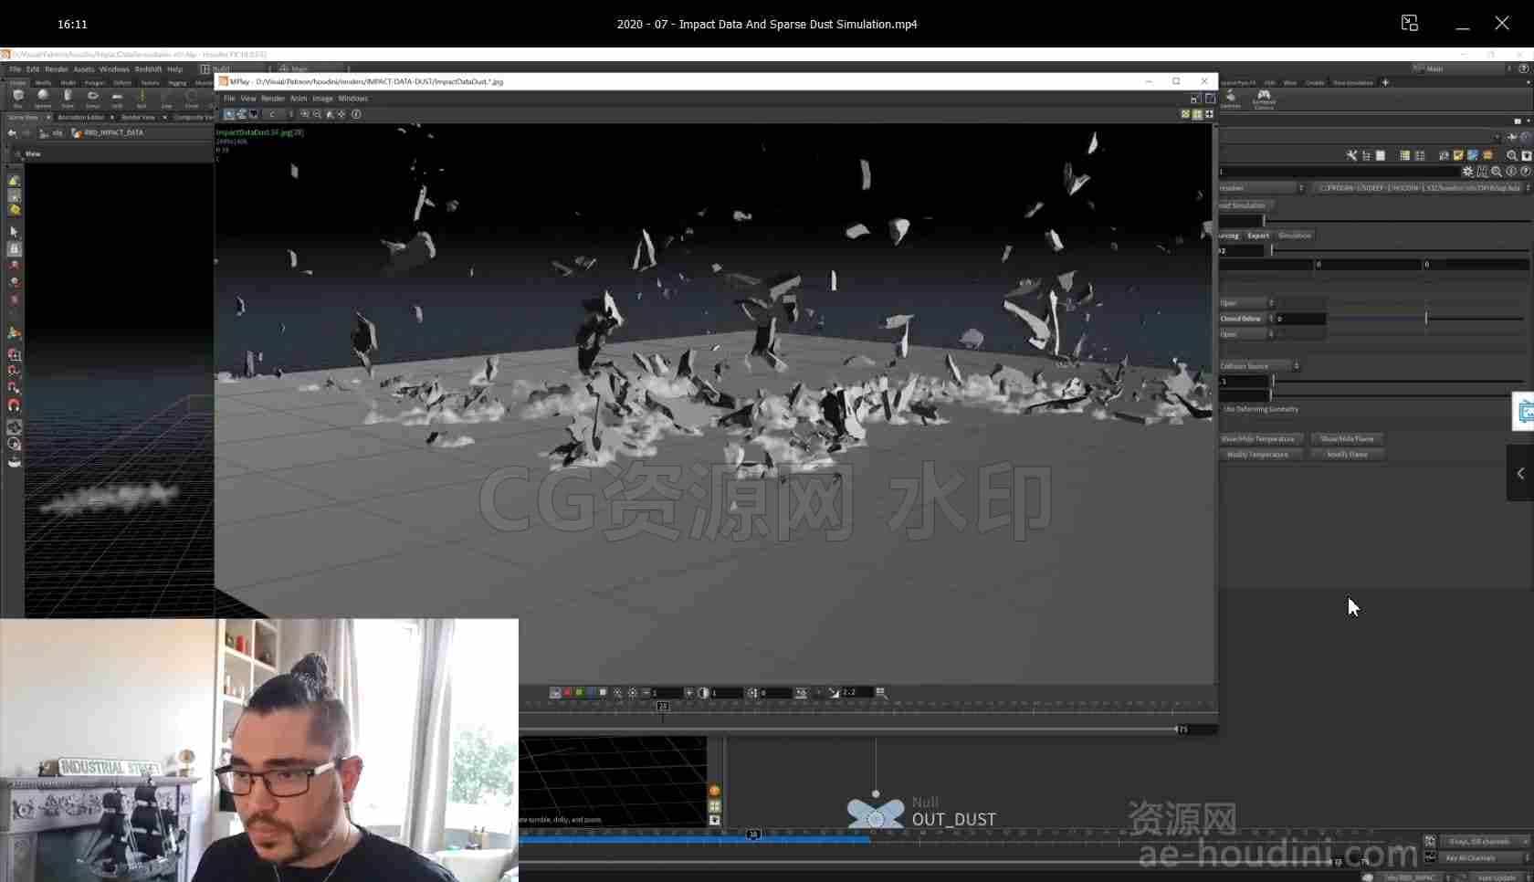Click the Modify Flame button
The width and height of the screenshot is (1534, 882).
tap(1347, 455)
